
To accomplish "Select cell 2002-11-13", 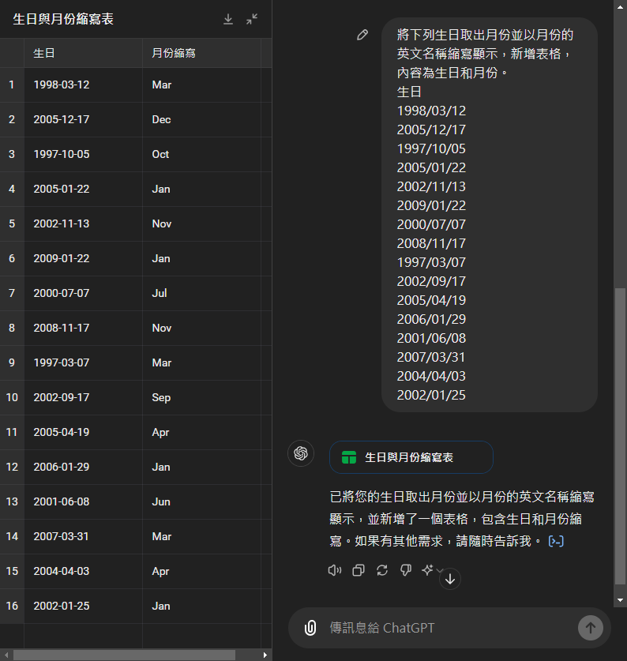I will 83,223.
